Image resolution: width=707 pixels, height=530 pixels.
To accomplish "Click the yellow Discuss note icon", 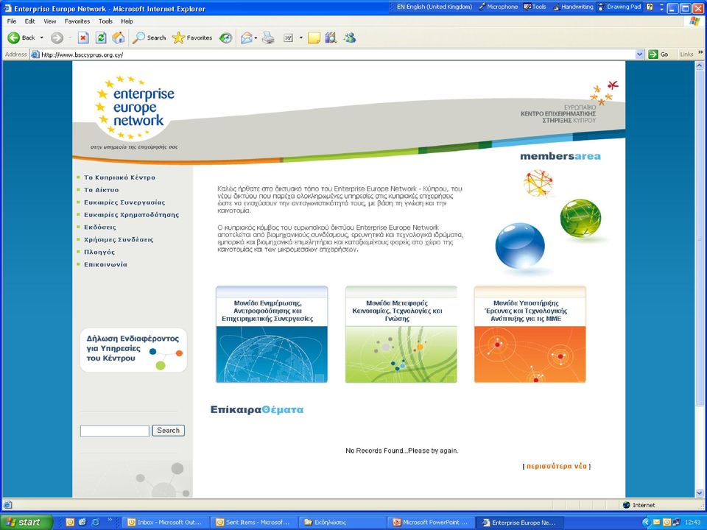I will (x=314, y=38).
